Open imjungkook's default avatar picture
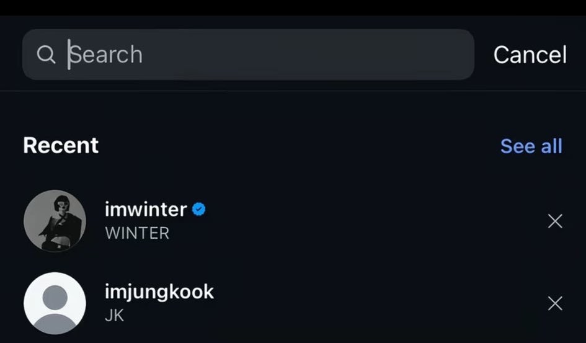This screenshot has height=343, width=586. pos(55,303)
